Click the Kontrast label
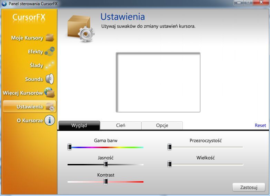Viewport: 270px width, 196px height. click(x=106, y=175)
